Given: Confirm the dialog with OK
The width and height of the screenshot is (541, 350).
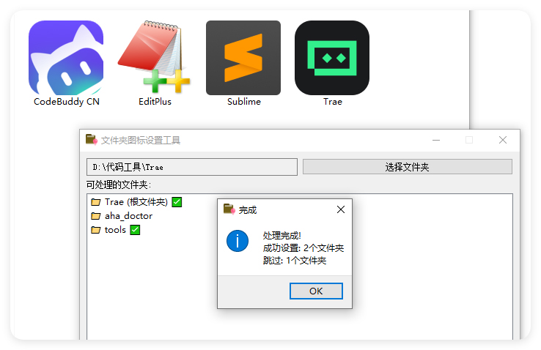Looking at the screenshot, I should coord(316,291).
